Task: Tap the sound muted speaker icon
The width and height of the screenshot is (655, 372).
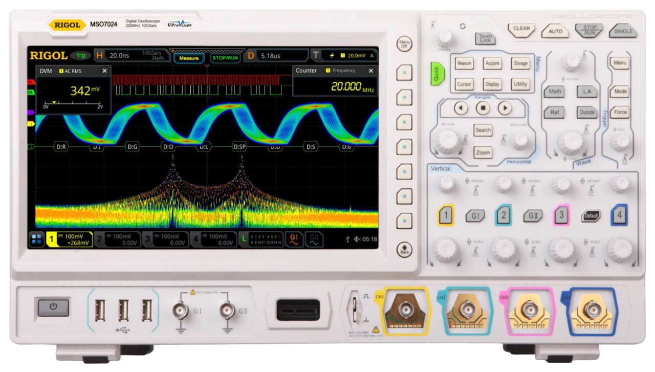Action: coord(357,239)
